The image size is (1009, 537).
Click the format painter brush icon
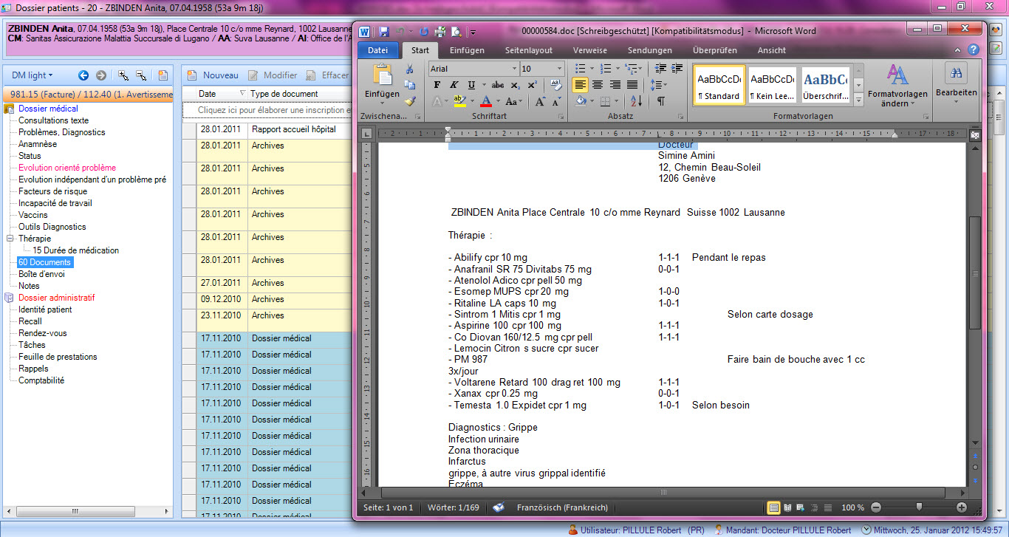pyautogui.click(x=410, y=101)
